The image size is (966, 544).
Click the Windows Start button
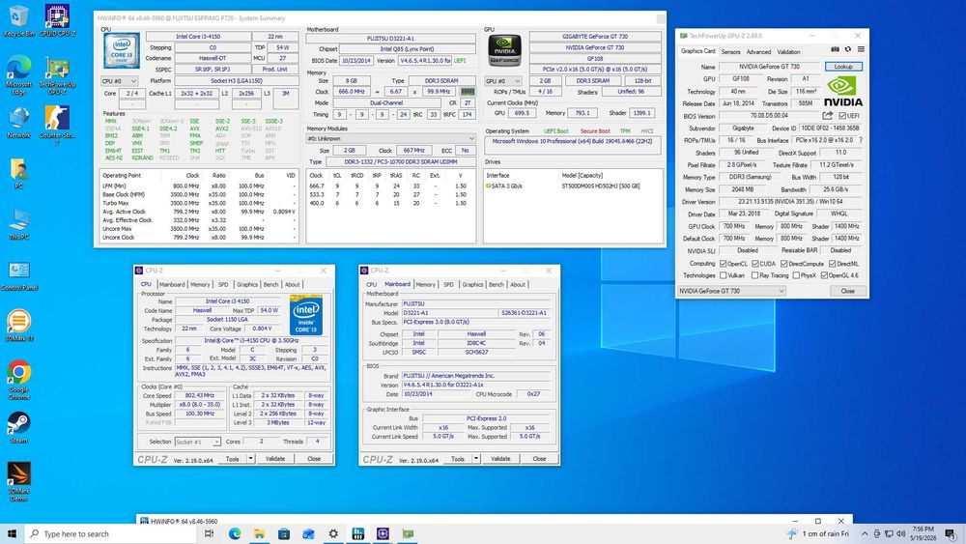coord(12,533)
